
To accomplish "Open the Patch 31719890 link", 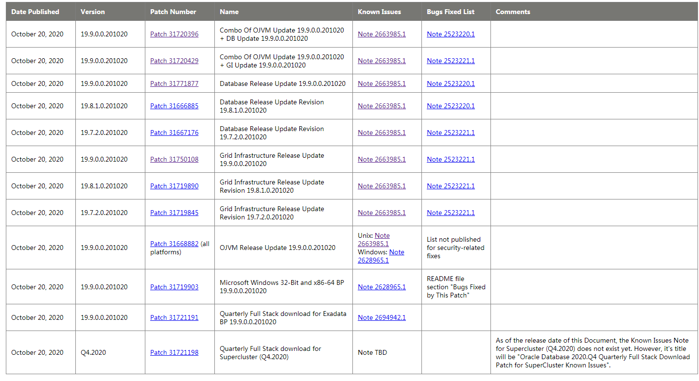I will [174, 186].
